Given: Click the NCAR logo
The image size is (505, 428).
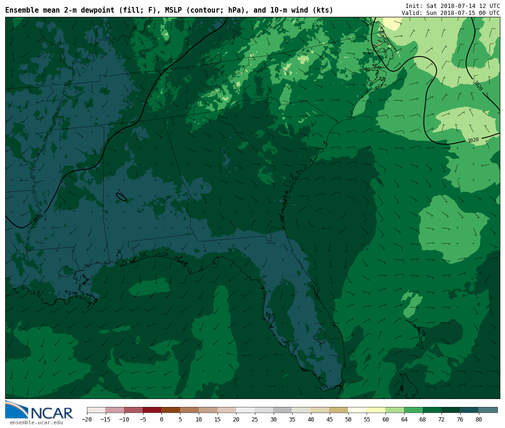Looking at the screenshot, I should pyautogui.click(x=39, y=410).
